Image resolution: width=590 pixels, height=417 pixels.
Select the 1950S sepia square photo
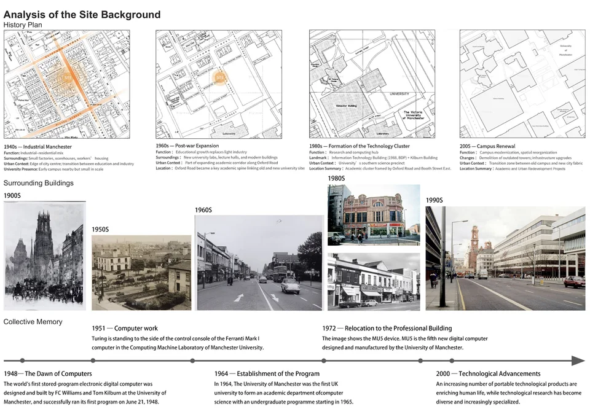(141, 273)
